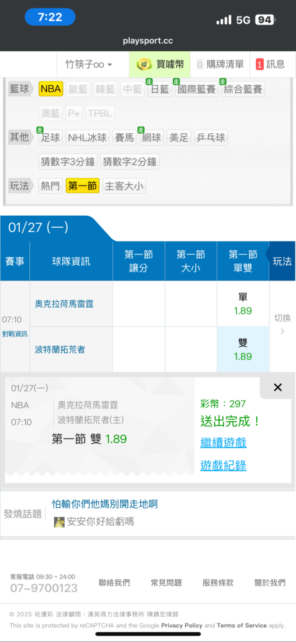Select the 雙 1.89 odds option

click(x=243, y=349)
